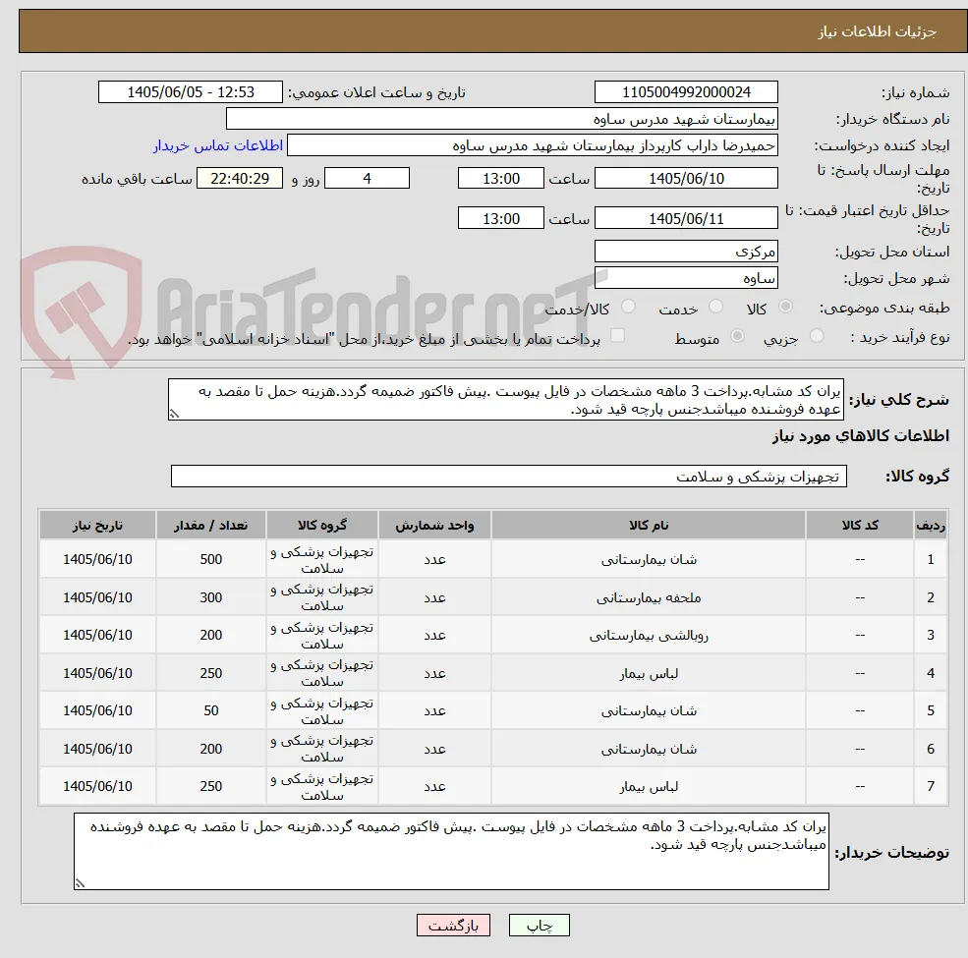
Task: Select the کالا radio button
Action: pyautogui.click(x=785, y=307)
